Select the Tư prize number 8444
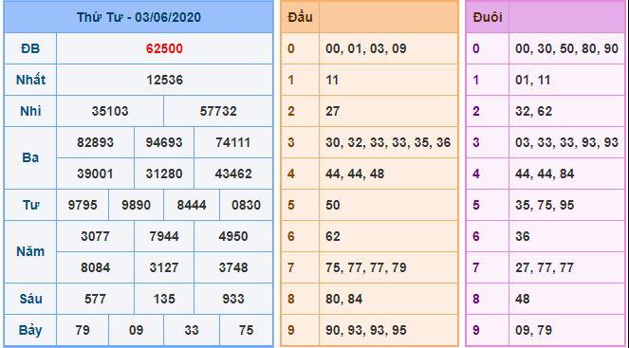Screen dimensions: 629x348 tap(192, 205)
